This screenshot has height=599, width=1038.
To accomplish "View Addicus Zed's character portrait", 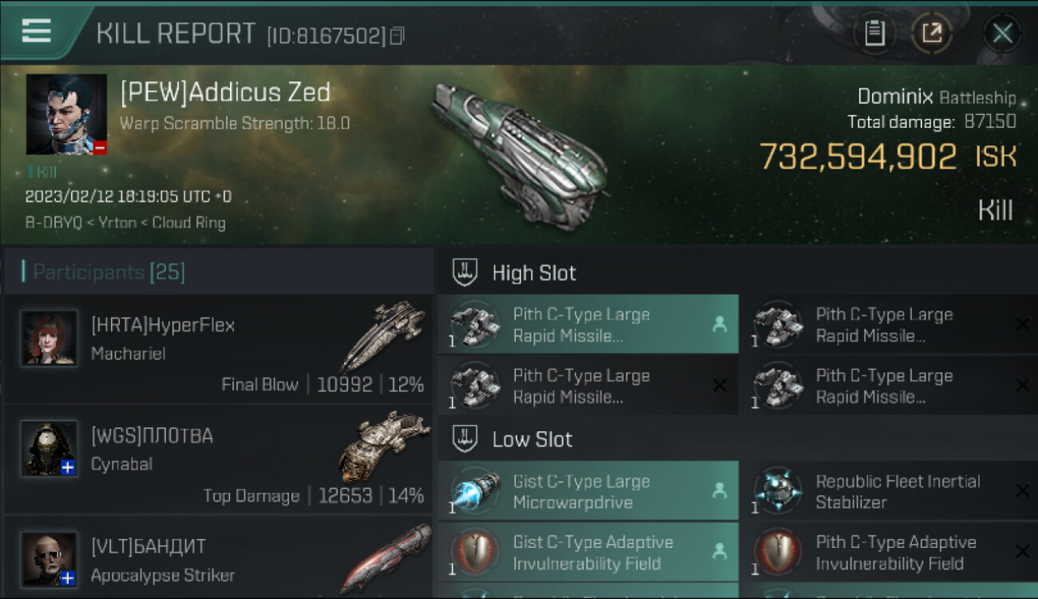I will click(x=66, y=114).
